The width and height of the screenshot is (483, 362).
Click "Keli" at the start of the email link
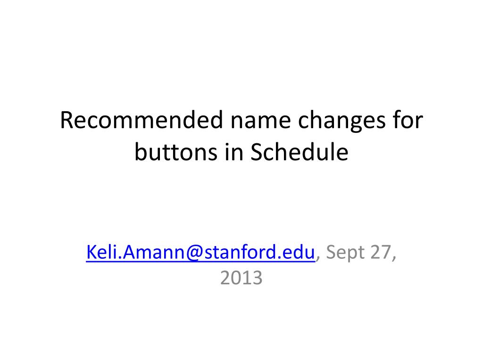[x=101, y=252]
